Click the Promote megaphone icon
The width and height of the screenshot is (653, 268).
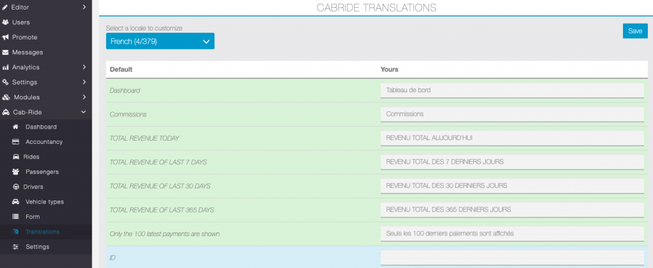tap(6, 37)
